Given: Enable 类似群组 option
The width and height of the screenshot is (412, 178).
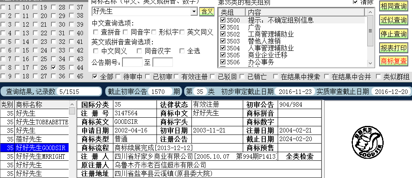Looking at the screenshot, I should [378, 76].
